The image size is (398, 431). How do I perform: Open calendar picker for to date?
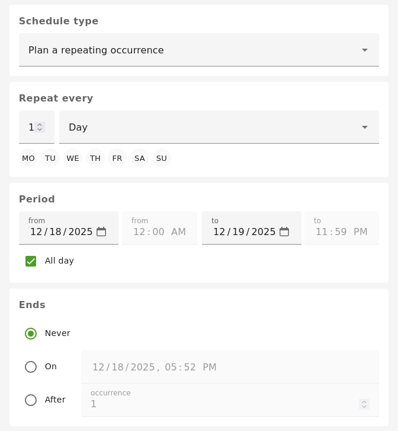point(284,232)
